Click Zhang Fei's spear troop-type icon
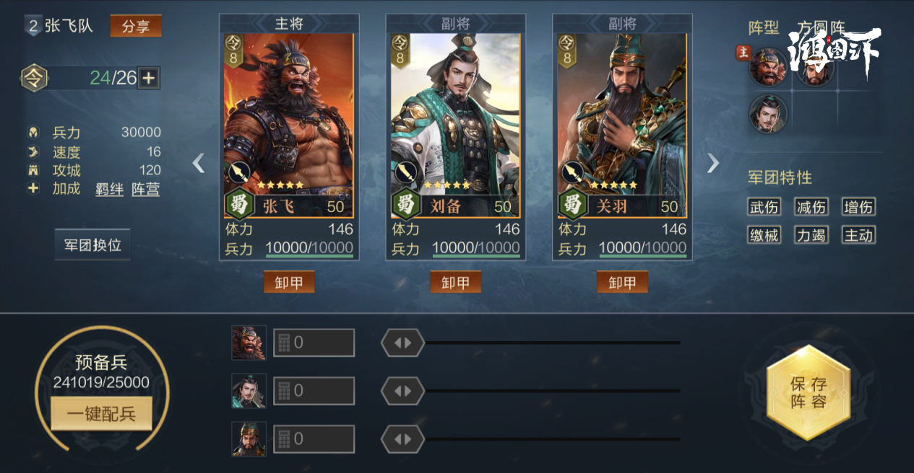The image size is (914, 473). 239,172
